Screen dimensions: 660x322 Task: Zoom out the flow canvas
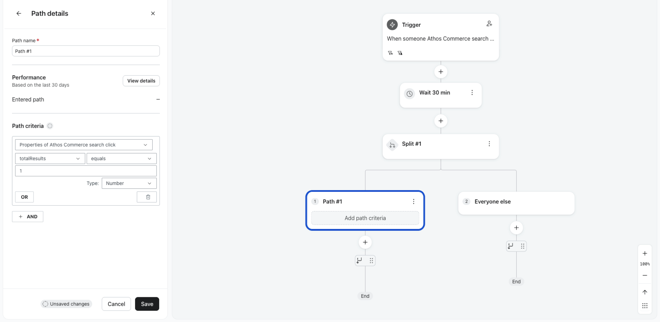tap(645, 275)
